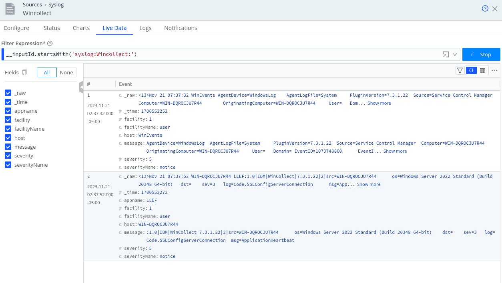This screenshot has width=502, height=283.
Task: Expand event 1 _raw with Show more
Action: click(x=379, y=103)
